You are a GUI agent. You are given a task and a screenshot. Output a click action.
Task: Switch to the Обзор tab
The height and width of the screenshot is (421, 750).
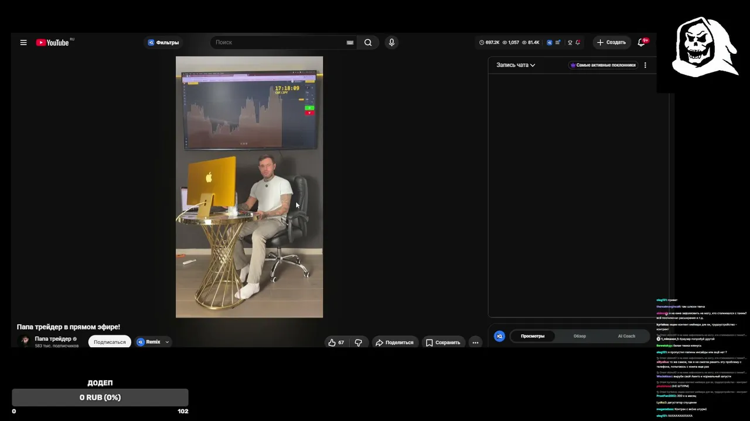(579, 336)
